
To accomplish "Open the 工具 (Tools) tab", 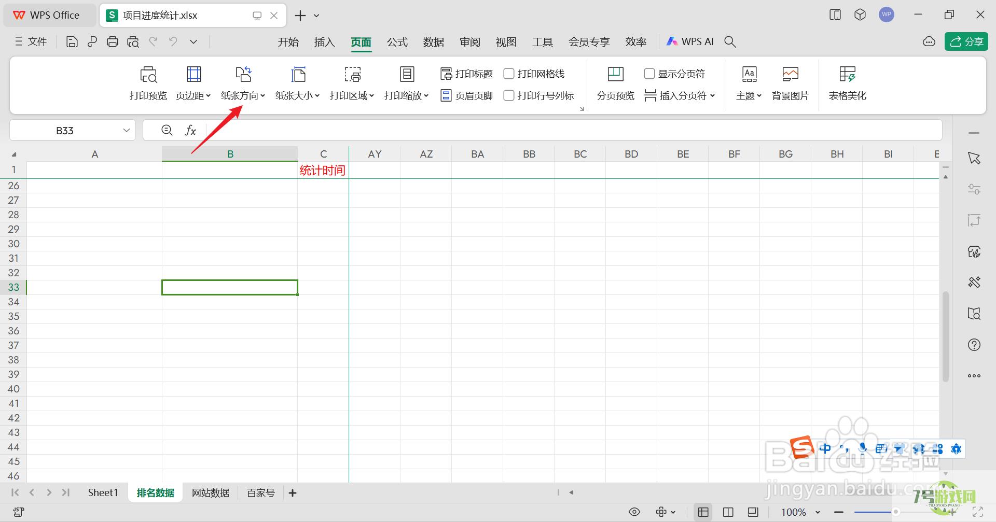I will [x=543, y=42].
